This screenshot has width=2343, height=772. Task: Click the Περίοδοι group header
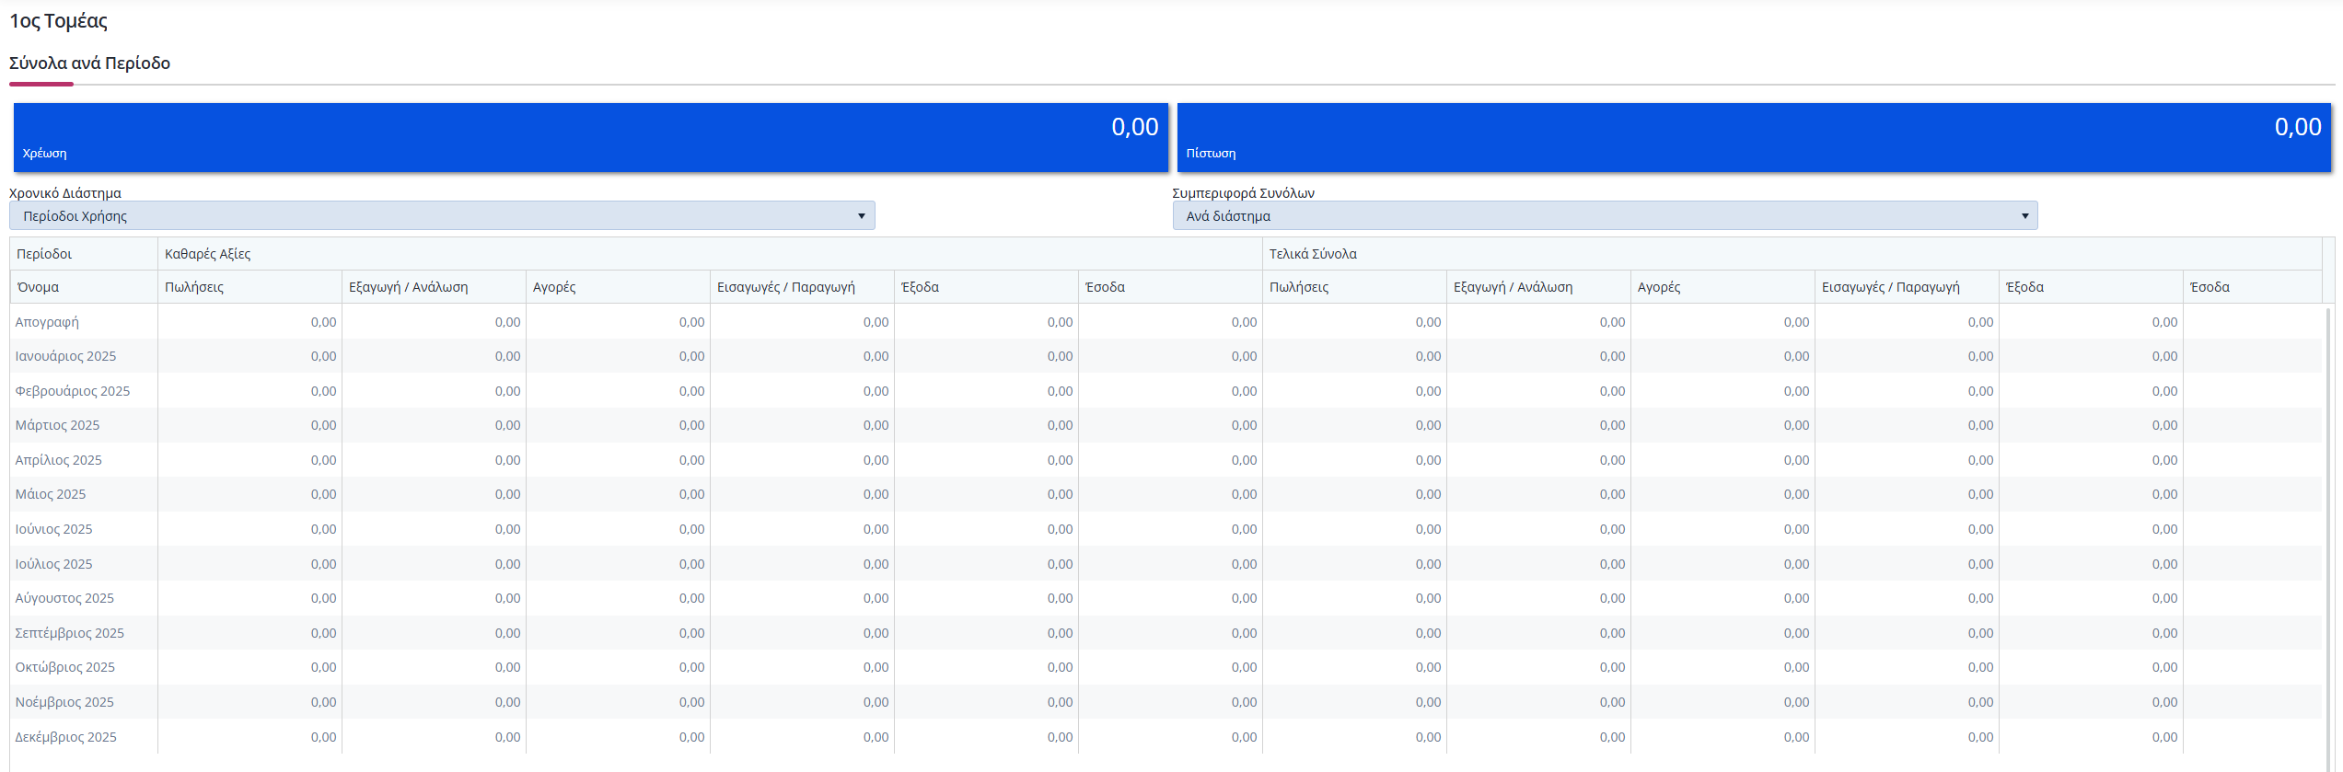coord(84,254)
